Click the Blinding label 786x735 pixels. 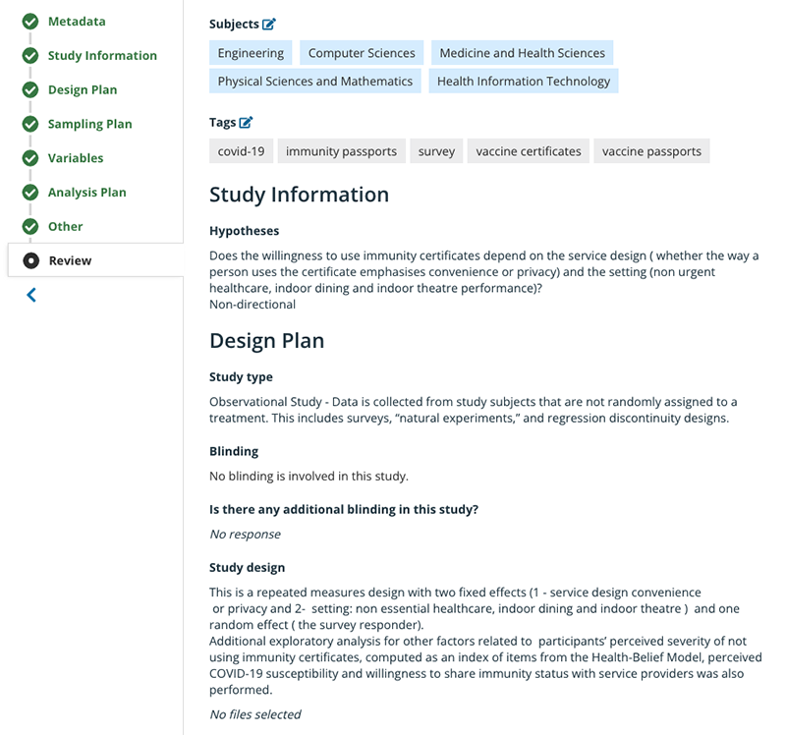tap(234, 451)
